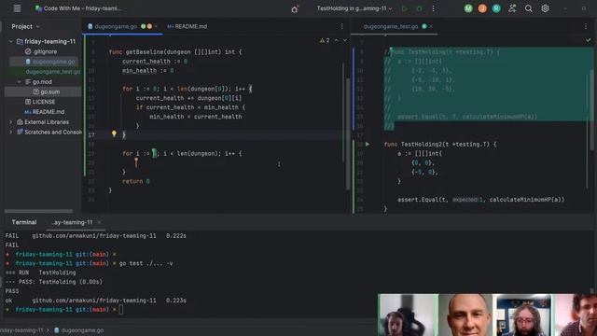Screen dimensions: 597x336
Task: Click right editor vertical scrollbar
Action: [591, 110]
